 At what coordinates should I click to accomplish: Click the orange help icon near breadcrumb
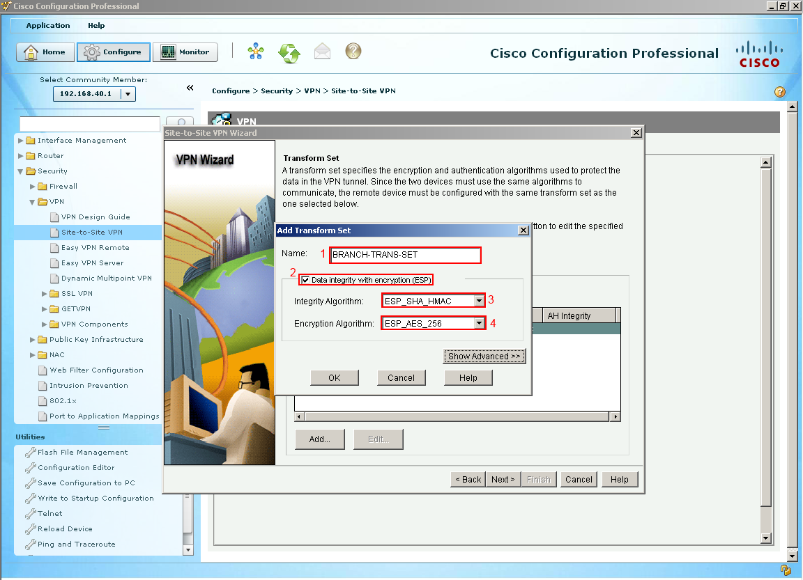click(x=780, y=92)
